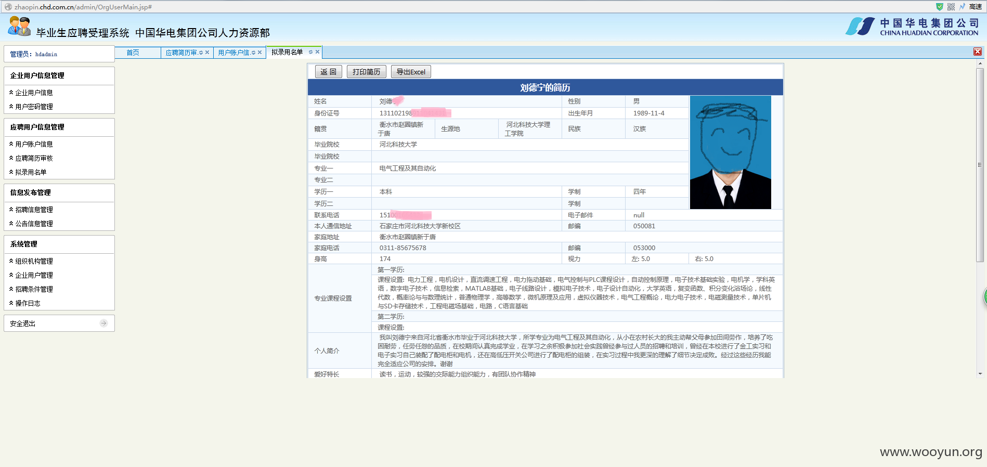Click the school value 河北科技大学
The width and height of the screenshot is (987, 467).
pos(398,145)
